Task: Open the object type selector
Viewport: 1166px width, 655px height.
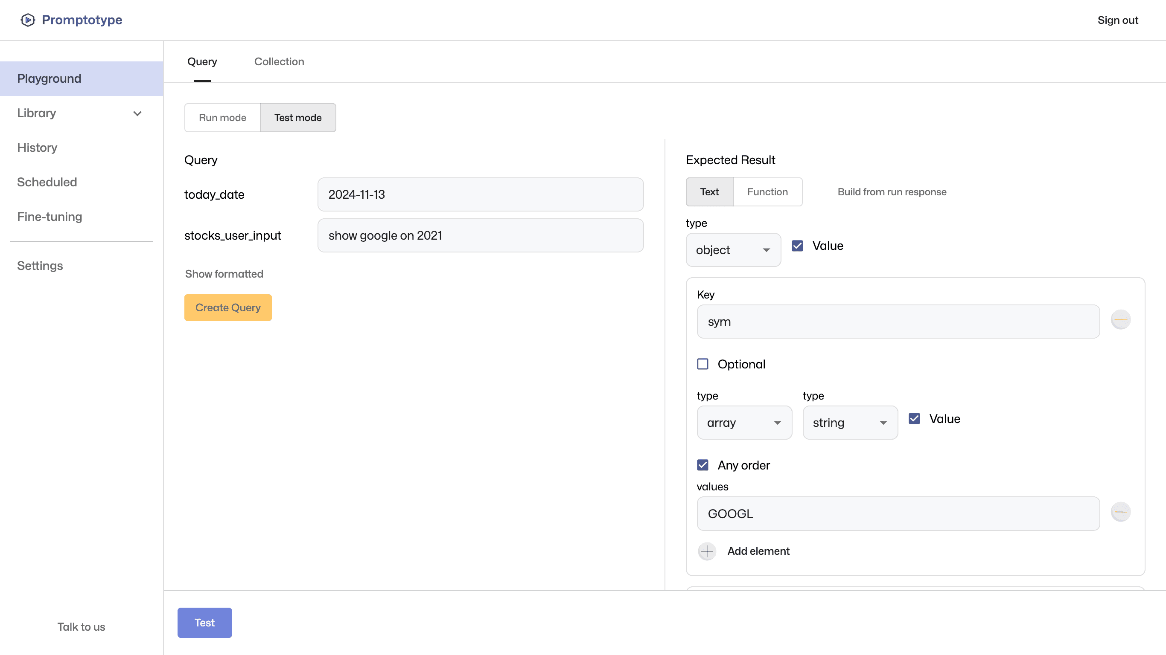Action: 733,250
